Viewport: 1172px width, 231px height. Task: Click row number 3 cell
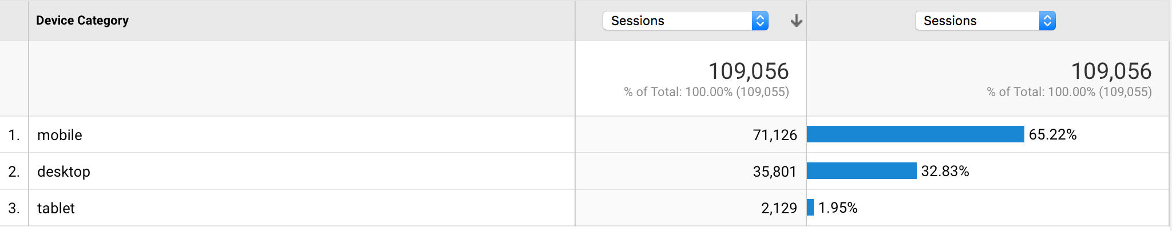pyautogui.click(x=14, y=208)
